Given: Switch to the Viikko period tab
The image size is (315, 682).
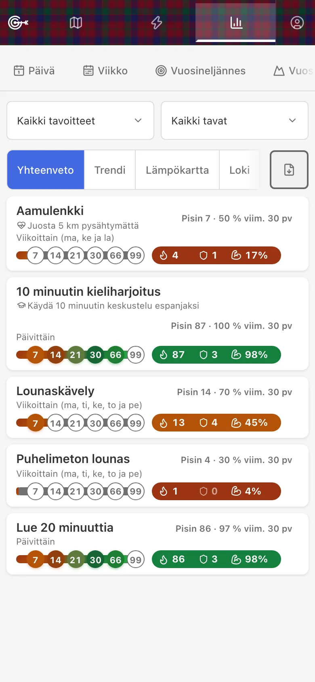Looking at the screenshot, I should coord(105,71).
